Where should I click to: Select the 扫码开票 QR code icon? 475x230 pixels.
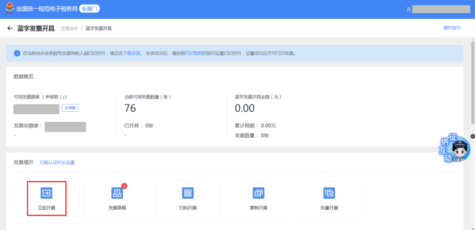(x=188, y=193)
